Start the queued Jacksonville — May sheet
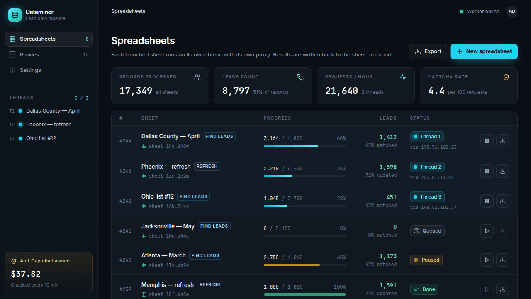Screen dimensions: 531x299 (487, 231)
